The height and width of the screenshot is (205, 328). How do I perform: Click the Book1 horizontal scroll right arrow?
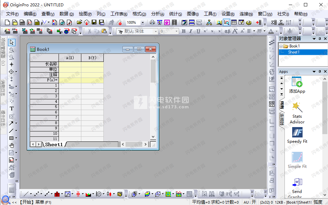145,144
